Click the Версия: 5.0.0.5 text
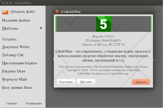This screenshot has width=163, height=108. point(103,36)
